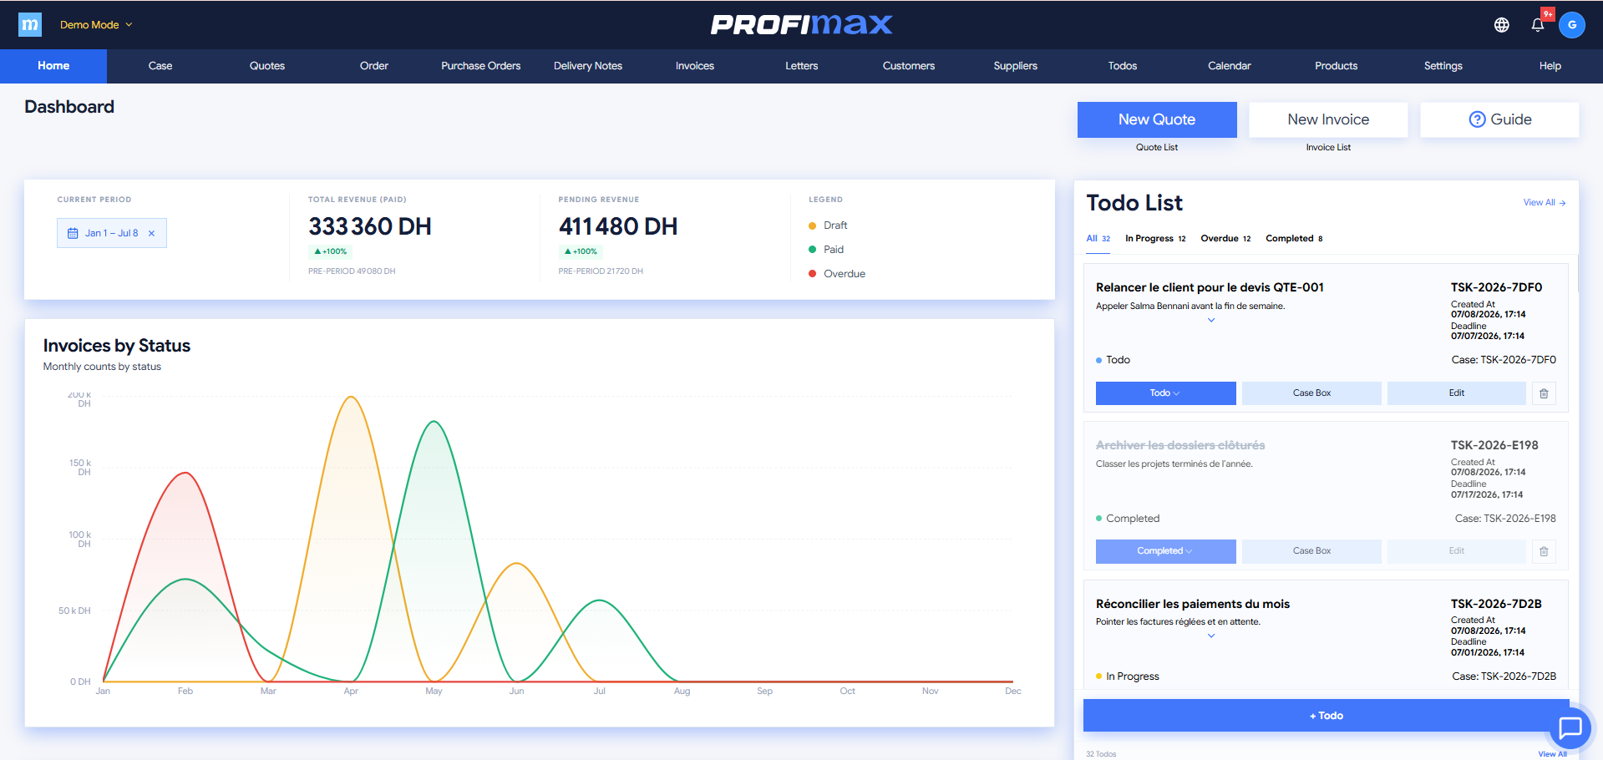Click the '333 360 DH' total revenue value
Viewport: 1603px width, 760px height.
coord(370,226)
